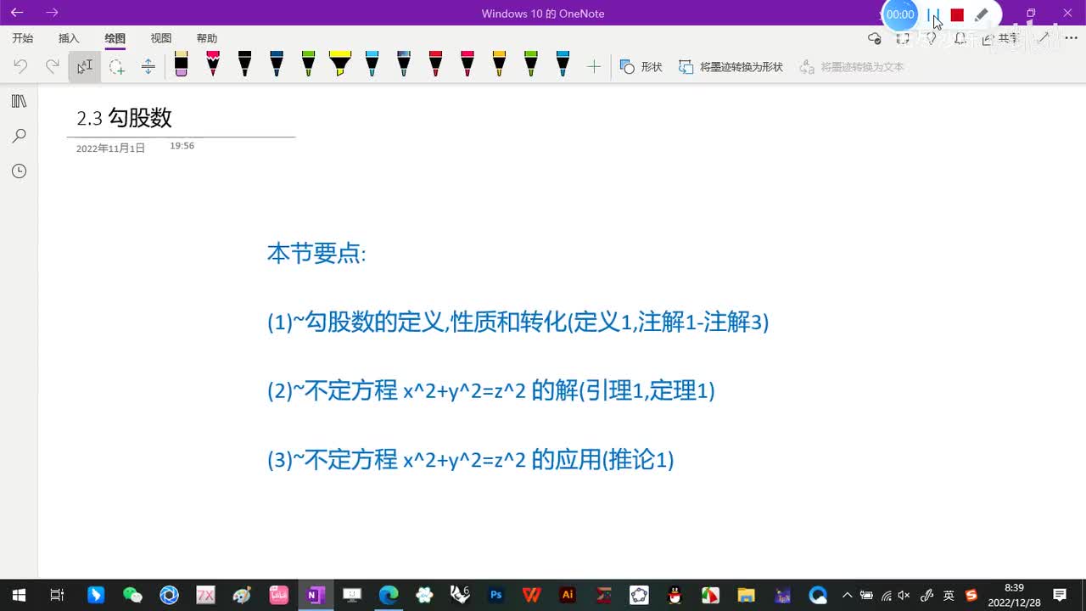This screenshot has height=611, width=1086.
Task: Show hidden system tray icons
Action: pyautogui.click(x=847, y=595)
